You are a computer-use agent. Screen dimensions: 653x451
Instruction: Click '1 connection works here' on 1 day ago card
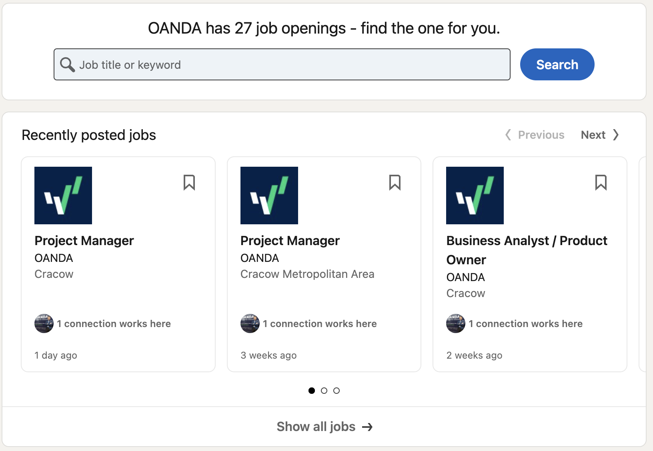click(x=114, y=324)
